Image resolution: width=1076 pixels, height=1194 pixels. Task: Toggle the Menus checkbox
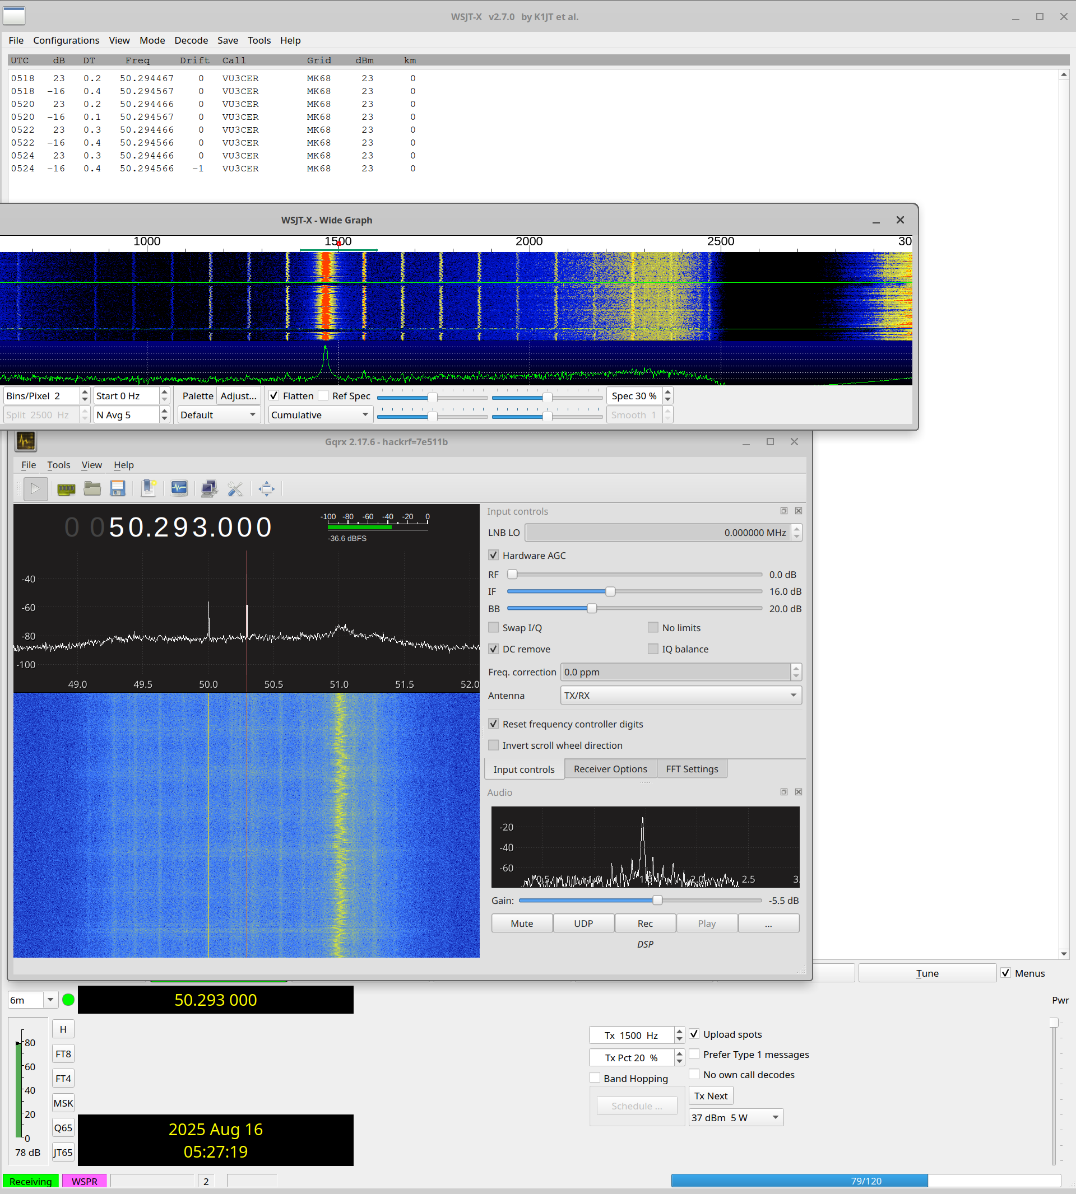point(1005,972)
